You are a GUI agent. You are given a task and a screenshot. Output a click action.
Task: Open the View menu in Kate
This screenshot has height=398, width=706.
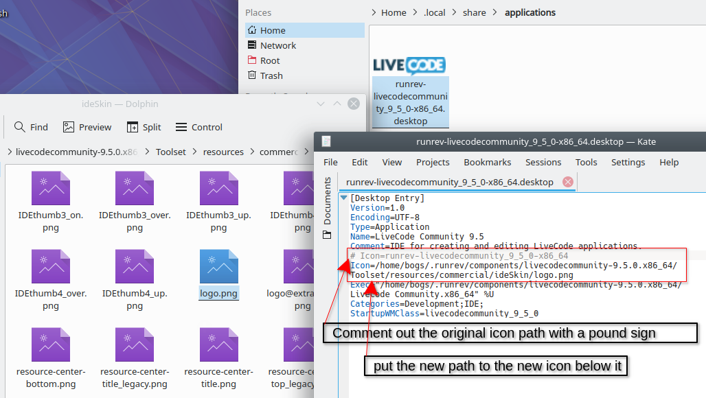[x=391, y=163]
